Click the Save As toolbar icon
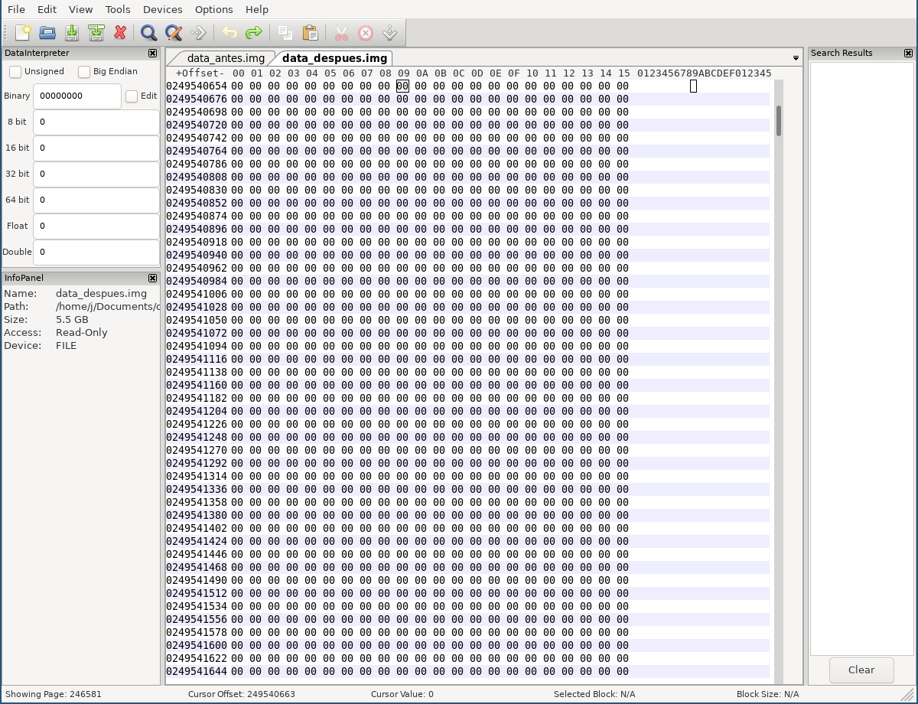The width and height of the screenshot is (918, 704). pos(96,33)
